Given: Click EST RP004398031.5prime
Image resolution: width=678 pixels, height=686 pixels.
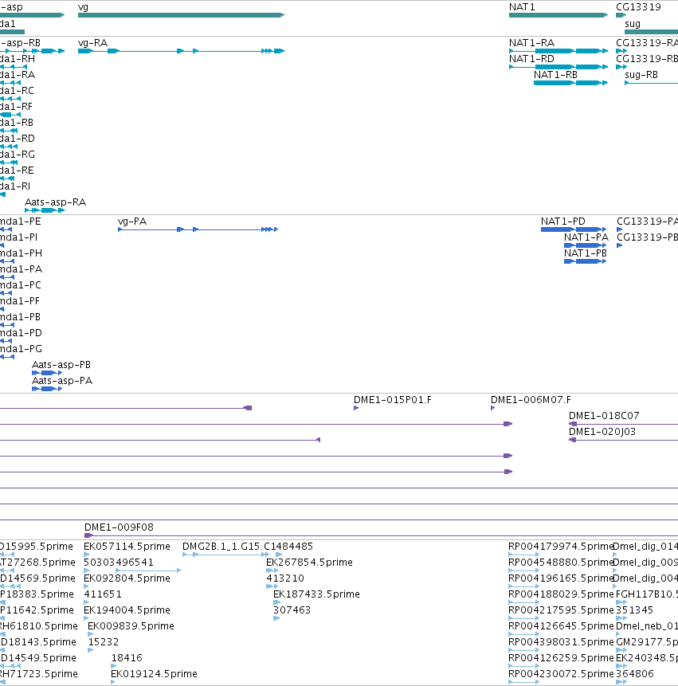Looking at the screenshot, I should 561,642.
